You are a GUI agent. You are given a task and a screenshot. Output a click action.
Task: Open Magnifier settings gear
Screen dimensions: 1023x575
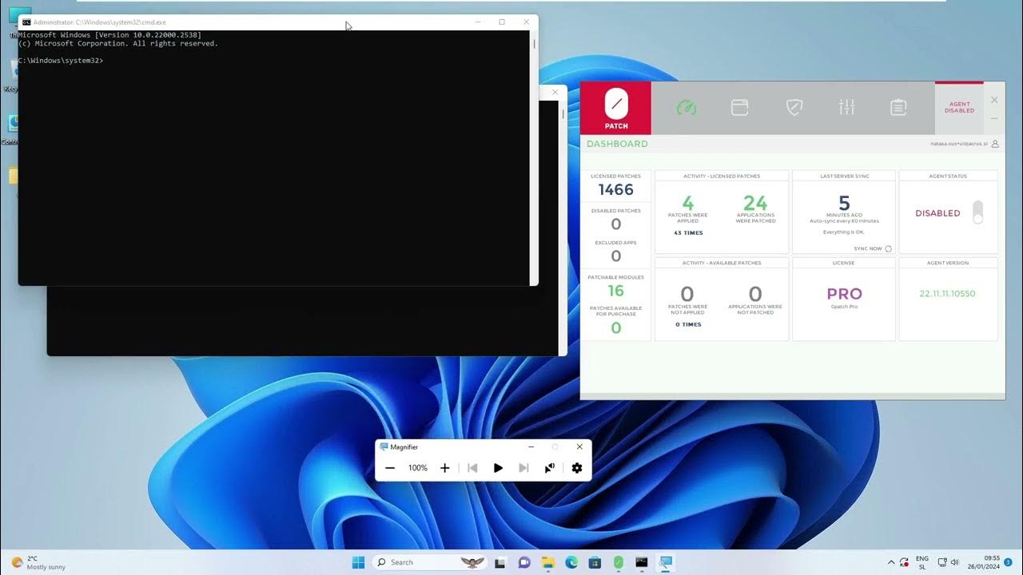point(577,468)
